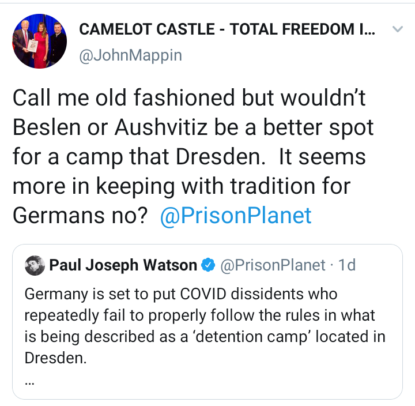Select the grey @PrisonPlanet handle in quote
Viewport: 415px width, 406px height.
click(273, 265)
